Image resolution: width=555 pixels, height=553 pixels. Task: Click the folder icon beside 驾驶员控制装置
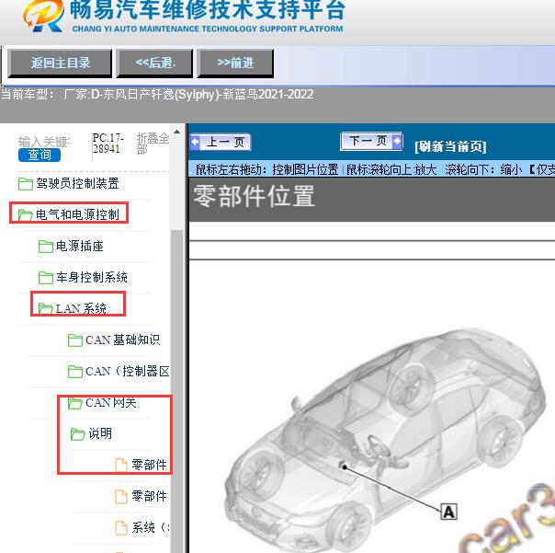[26, 184]
